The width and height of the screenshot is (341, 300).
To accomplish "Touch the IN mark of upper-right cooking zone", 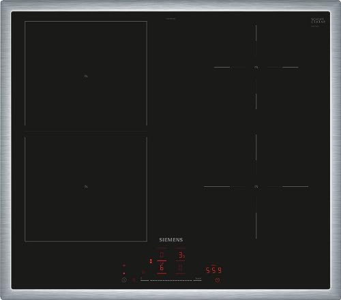I will (x=256, y=67).
